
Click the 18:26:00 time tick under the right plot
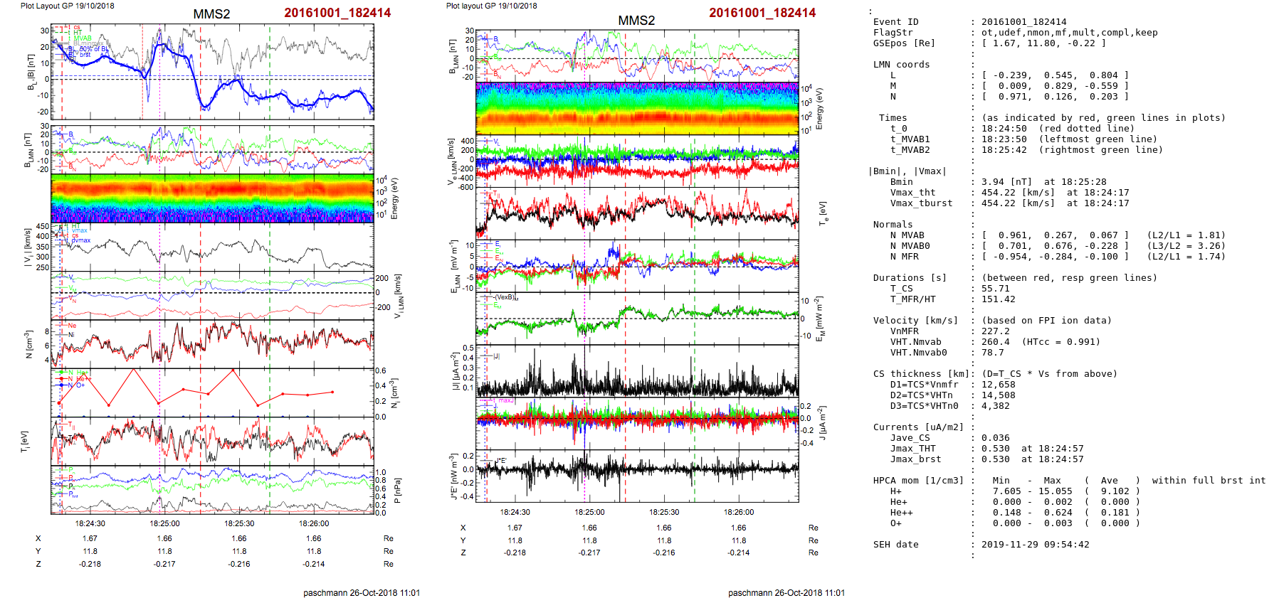[x=739, y=512]
